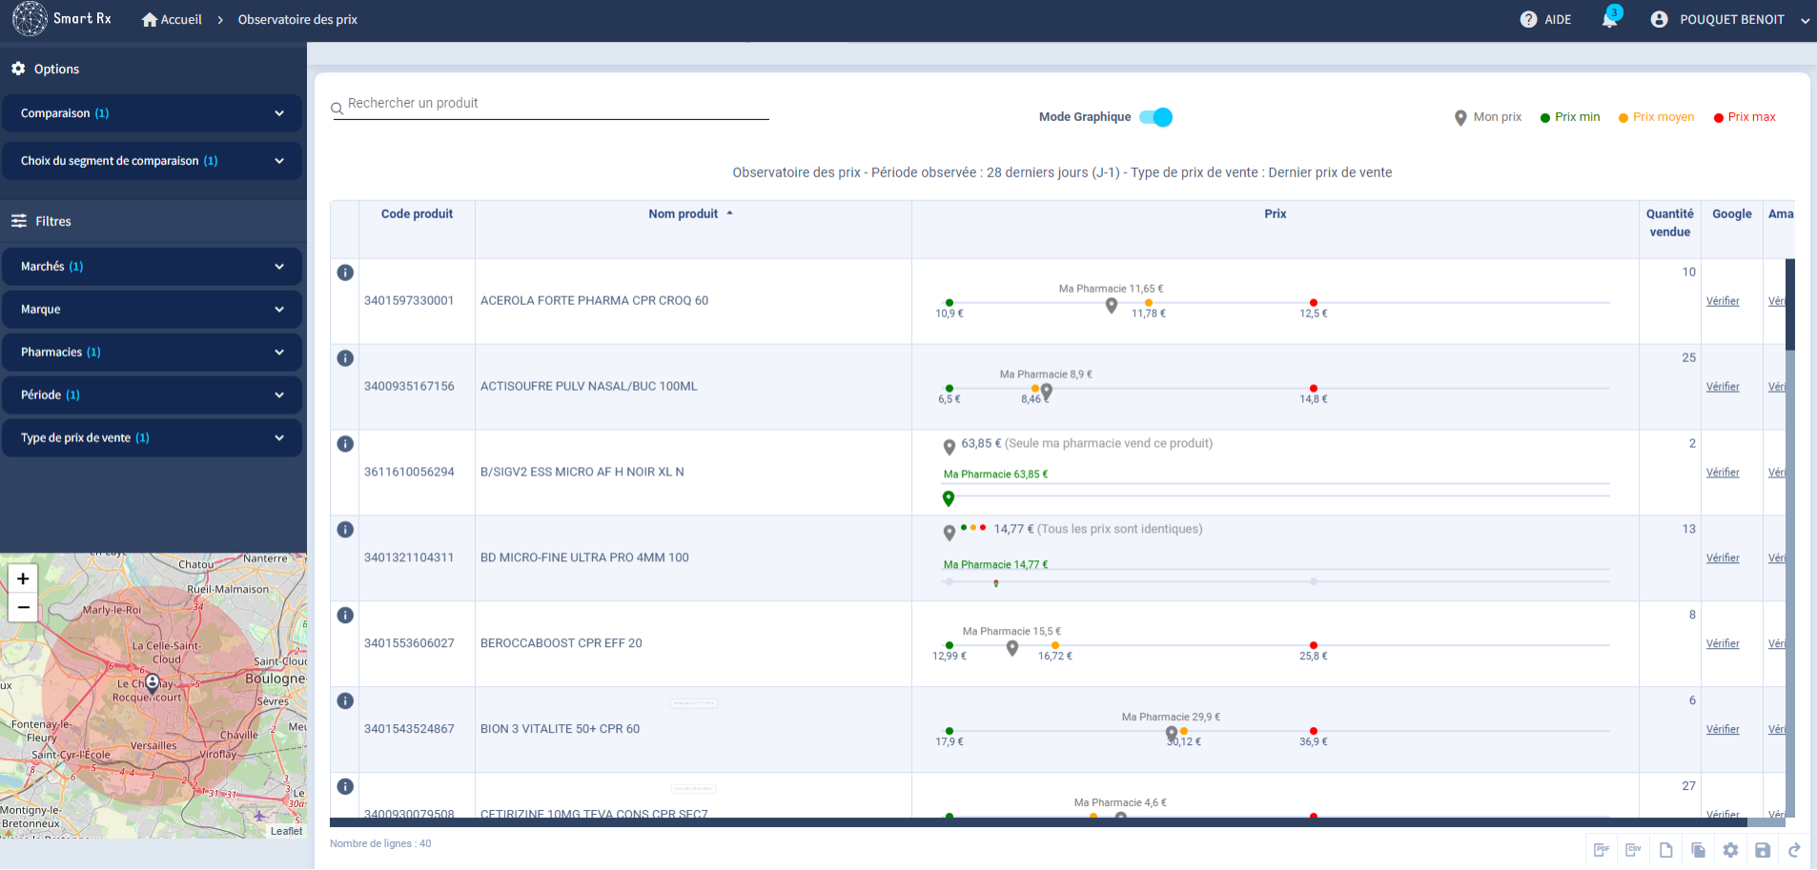Click the save floppy disk icon

(1763, 850)
